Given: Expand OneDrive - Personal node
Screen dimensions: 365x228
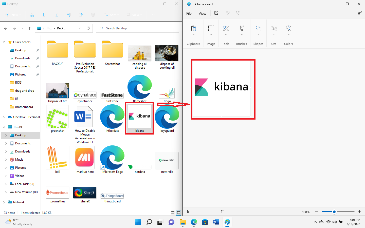Looking at the screenshot, I should coord(4,117).
